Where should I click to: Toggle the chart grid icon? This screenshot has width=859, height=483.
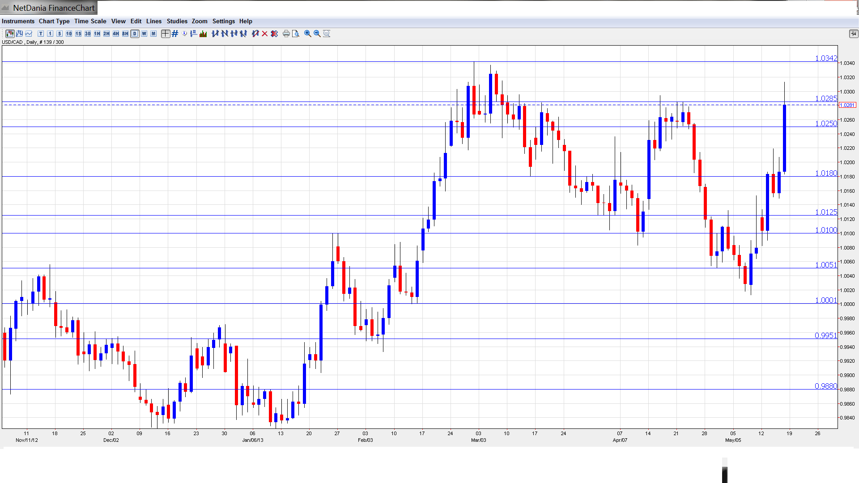coord(175,34)
